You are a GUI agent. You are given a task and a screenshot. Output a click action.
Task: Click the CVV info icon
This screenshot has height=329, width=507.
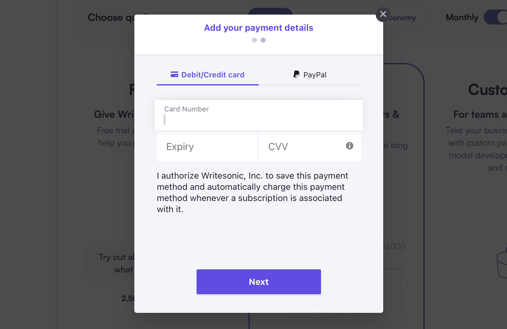coord(349,146)
